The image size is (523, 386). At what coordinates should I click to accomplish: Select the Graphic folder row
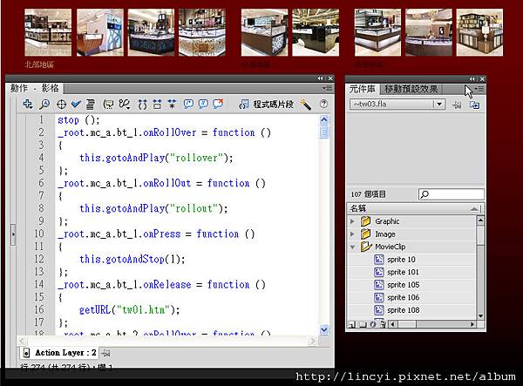point(411,221)
